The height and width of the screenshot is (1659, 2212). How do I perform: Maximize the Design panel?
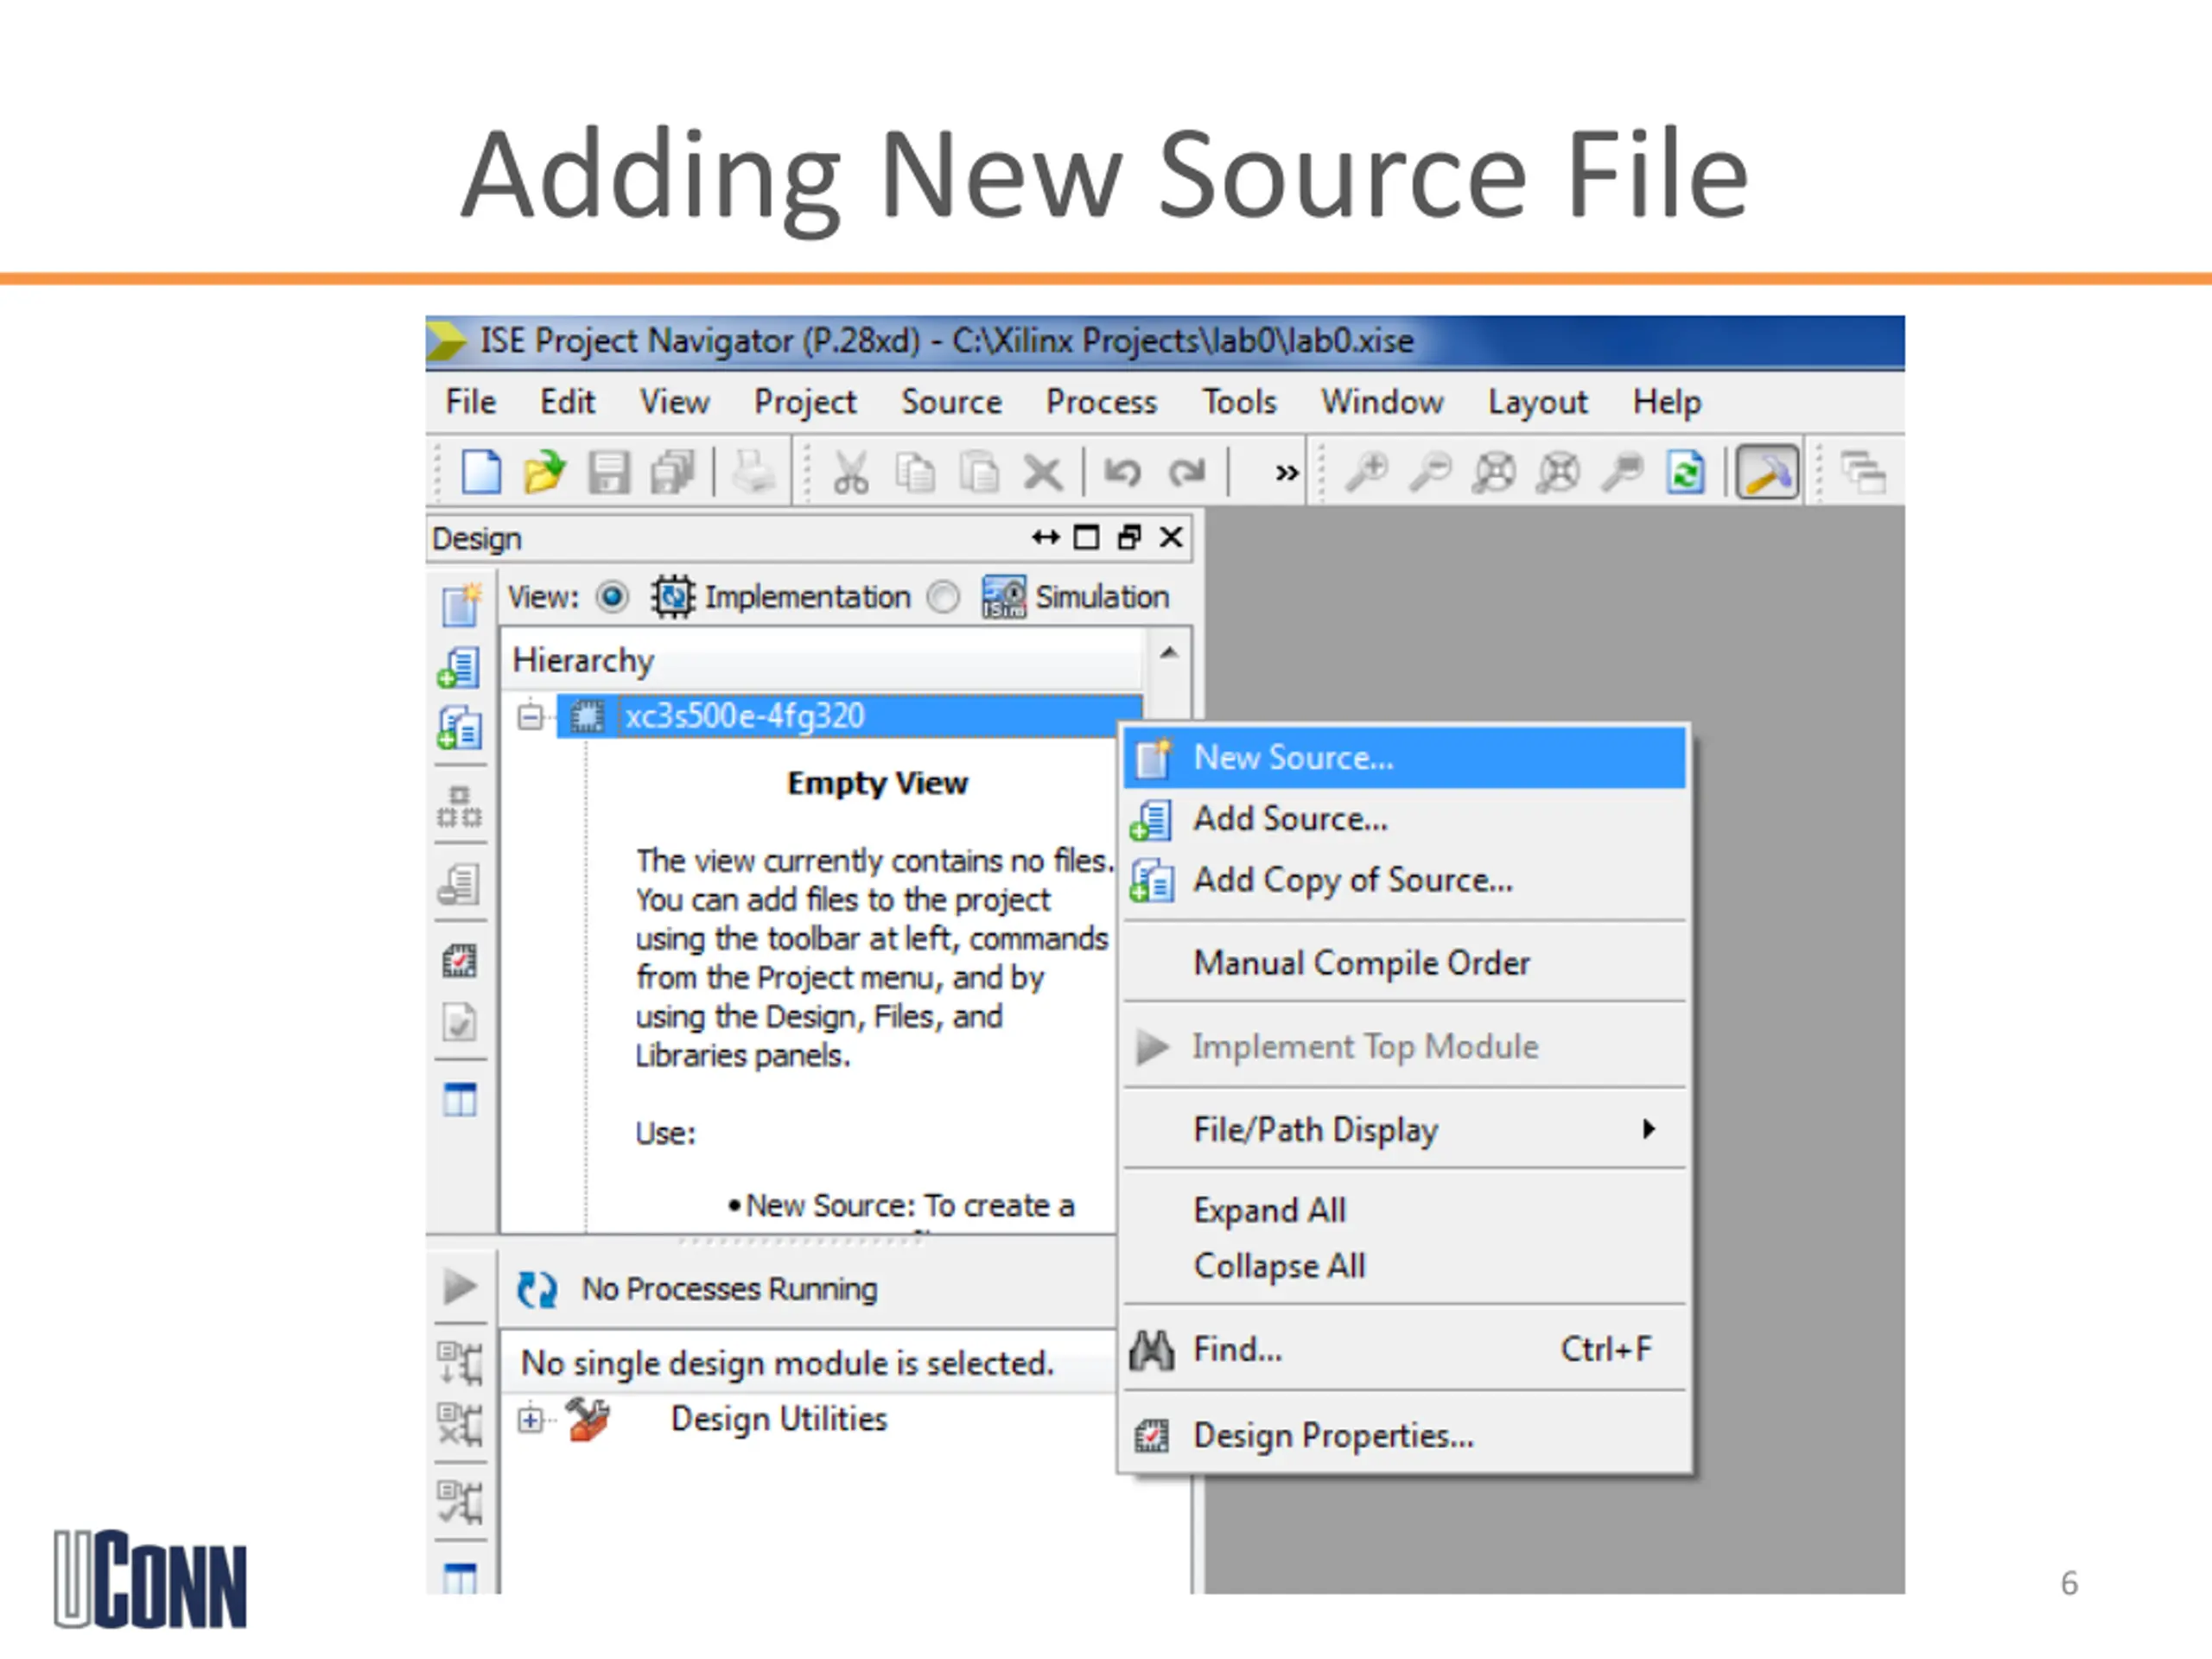tap(1086, 538)
